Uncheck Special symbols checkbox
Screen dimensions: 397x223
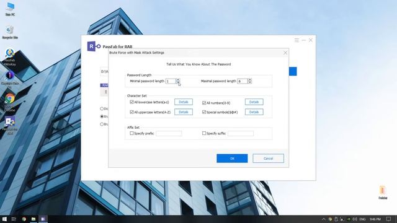204,112
